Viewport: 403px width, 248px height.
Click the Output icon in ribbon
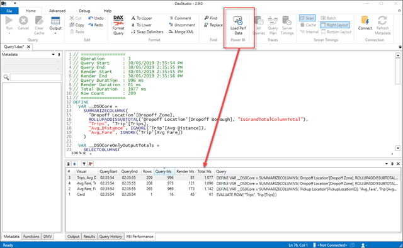point(55,21)
